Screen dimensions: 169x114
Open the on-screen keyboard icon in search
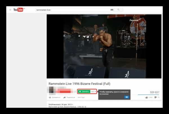(112, 10)
